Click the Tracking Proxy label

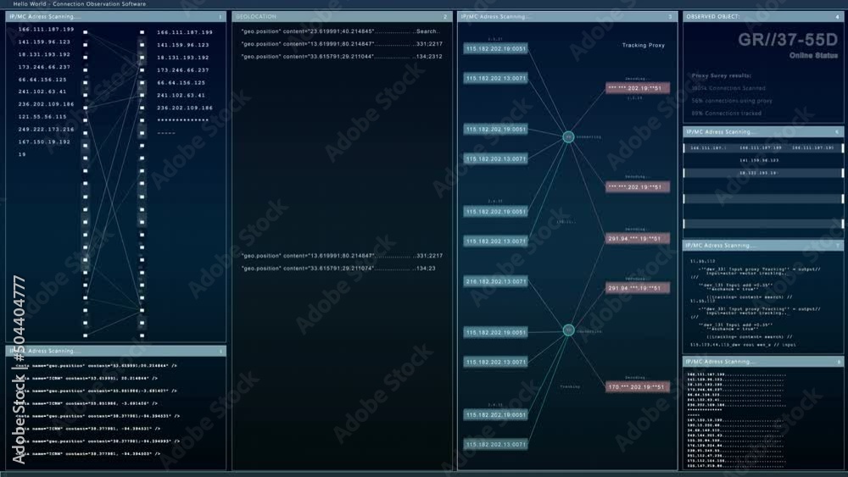(643, 46)
